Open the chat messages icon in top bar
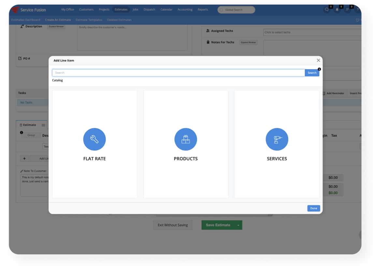The height and width of the screenshot is (271, 391). [327, 9]
